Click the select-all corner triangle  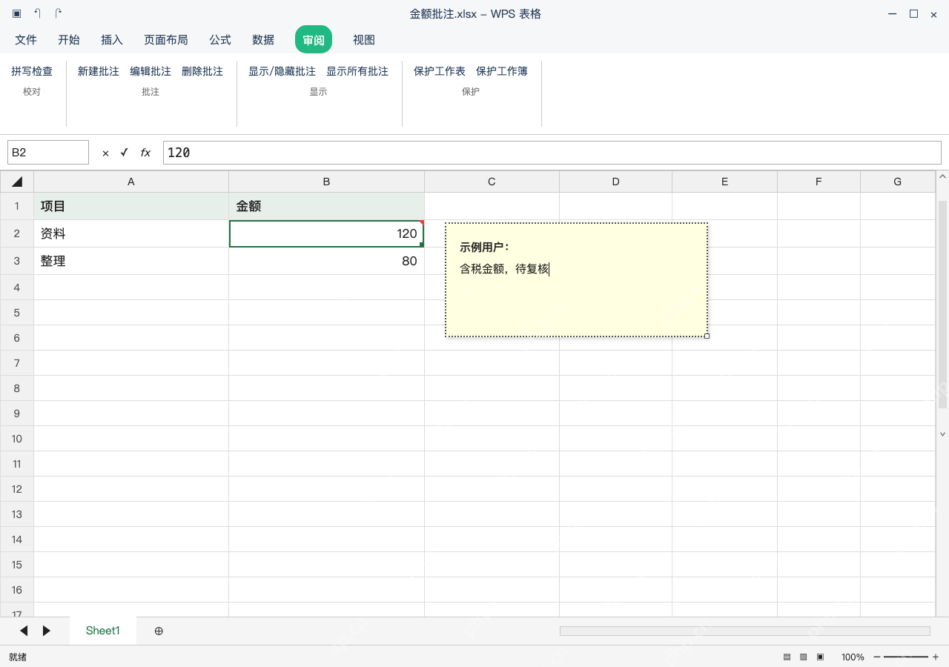(17, 182)
